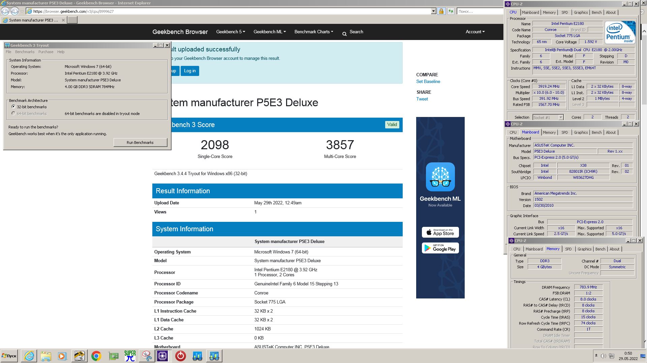Click the page scrollbar up arrow

point(644,31)
